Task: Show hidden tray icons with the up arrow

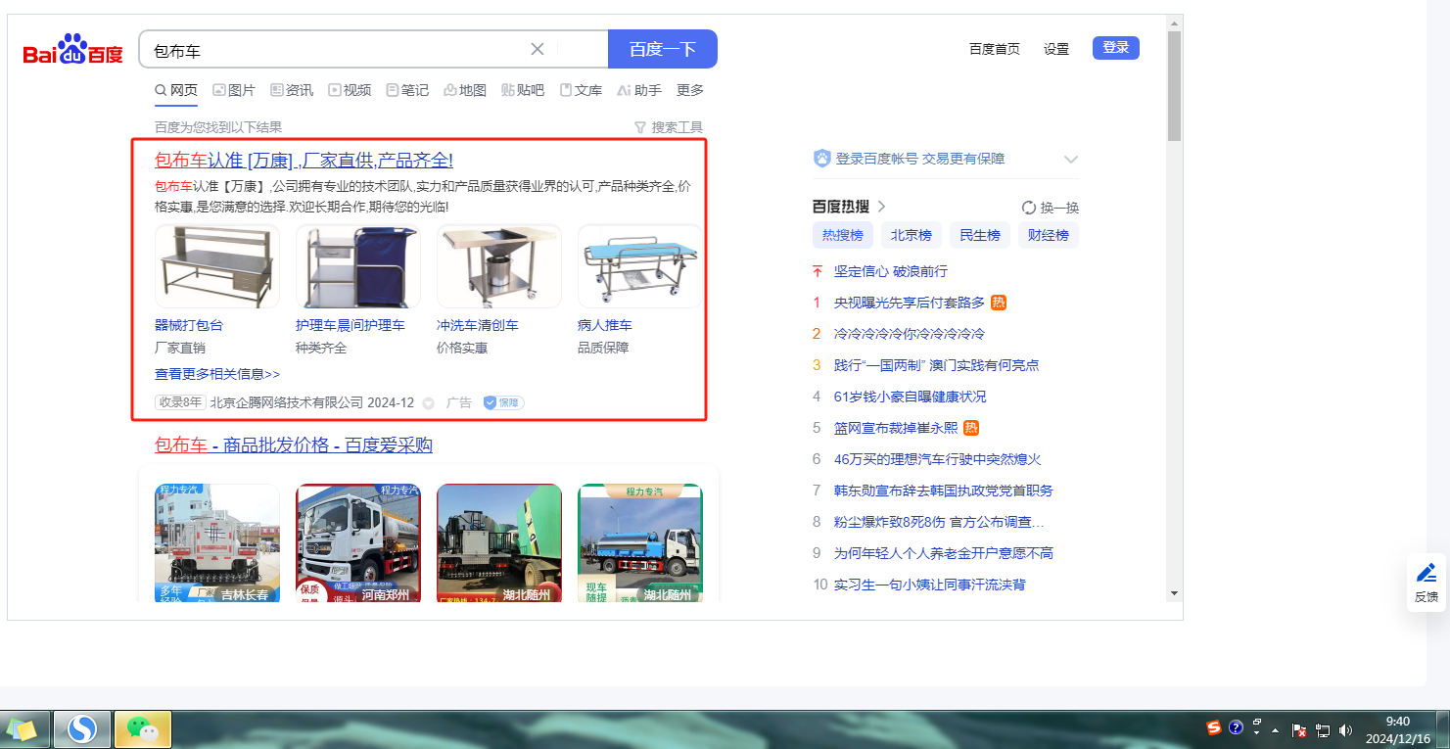Action: click(x=1275, y=730)
